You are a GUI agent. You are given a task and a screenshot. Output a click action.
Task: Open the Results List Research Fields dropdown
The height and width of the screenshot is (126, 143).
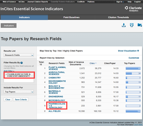[19, 55]
